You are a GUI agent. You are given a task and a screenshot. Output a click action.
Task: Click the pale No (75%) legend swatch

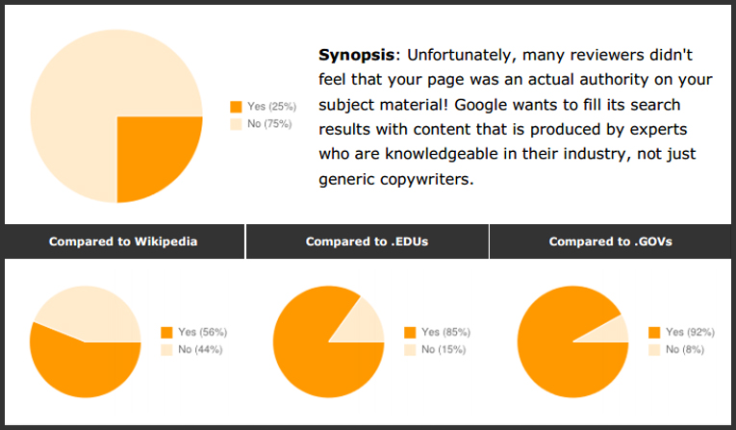237,124
